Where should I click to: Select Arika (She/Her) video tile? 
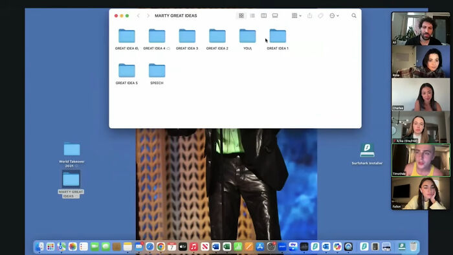click(x=421, y=127)
